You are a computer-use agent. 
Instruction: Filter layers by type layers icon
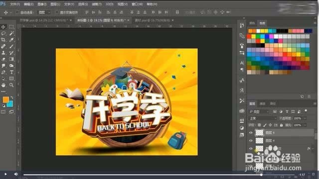tap(287, 111)
